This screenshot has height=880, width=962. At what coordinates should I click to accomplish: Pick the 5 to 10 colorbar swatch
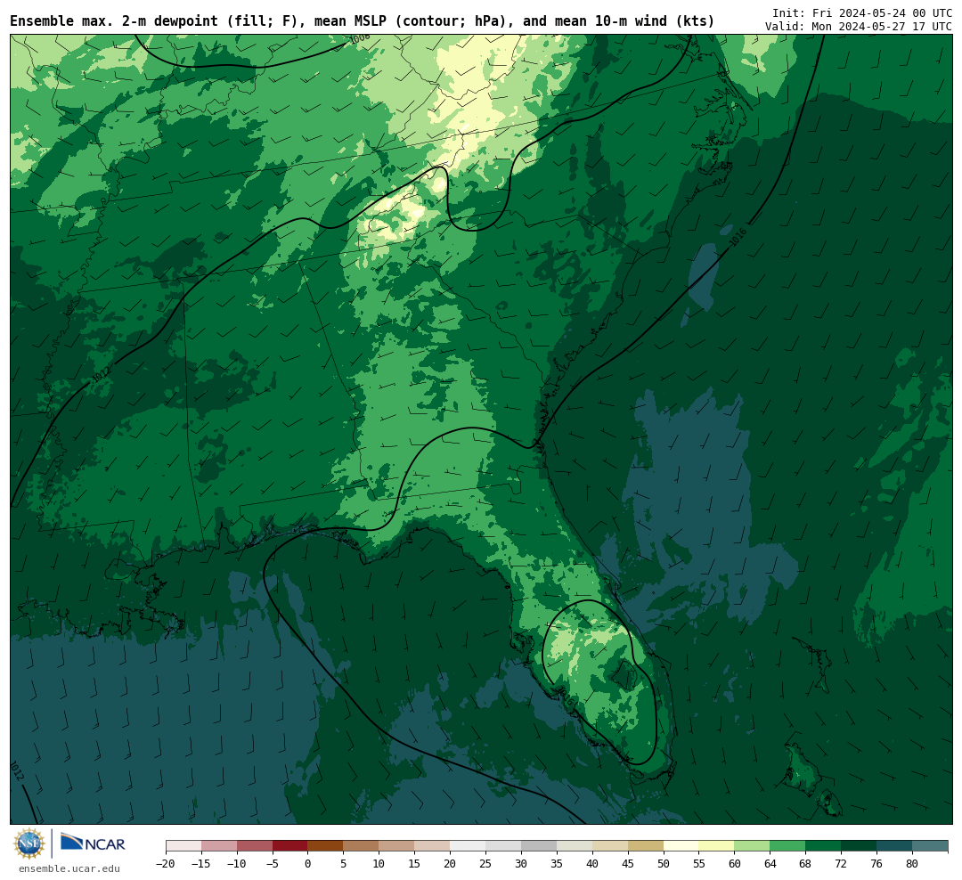point(362,846)
